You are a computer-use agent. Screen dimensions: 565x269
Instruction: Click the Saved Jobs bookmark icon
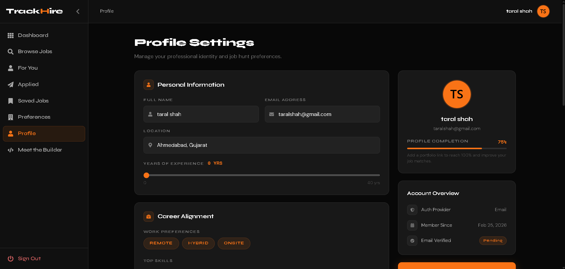tap(11, 101)
